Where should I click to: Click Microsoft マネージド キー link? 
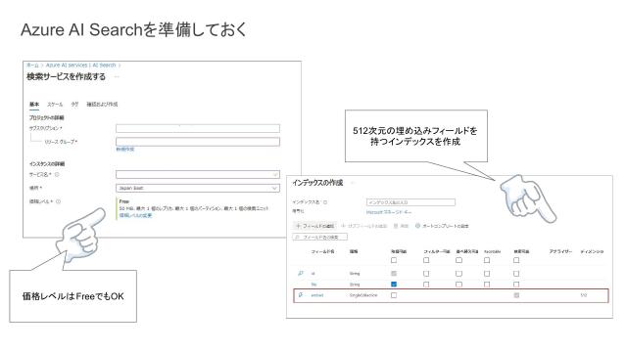pos(389,212)
